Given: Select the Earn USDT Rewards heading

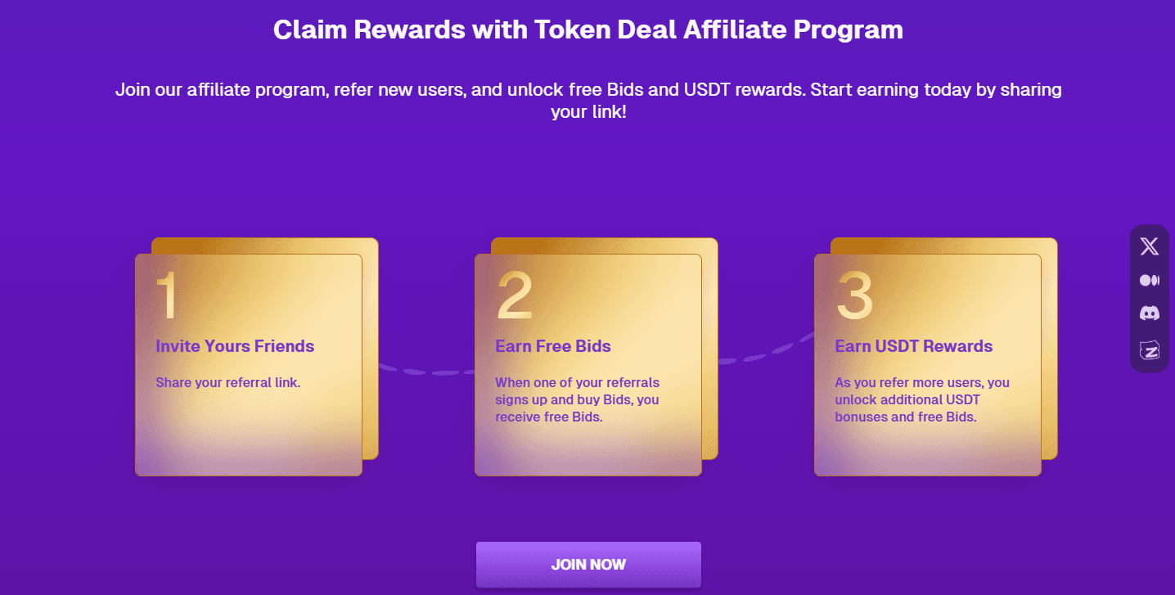Looking at the screenshot, I should (x=913, y=346).
